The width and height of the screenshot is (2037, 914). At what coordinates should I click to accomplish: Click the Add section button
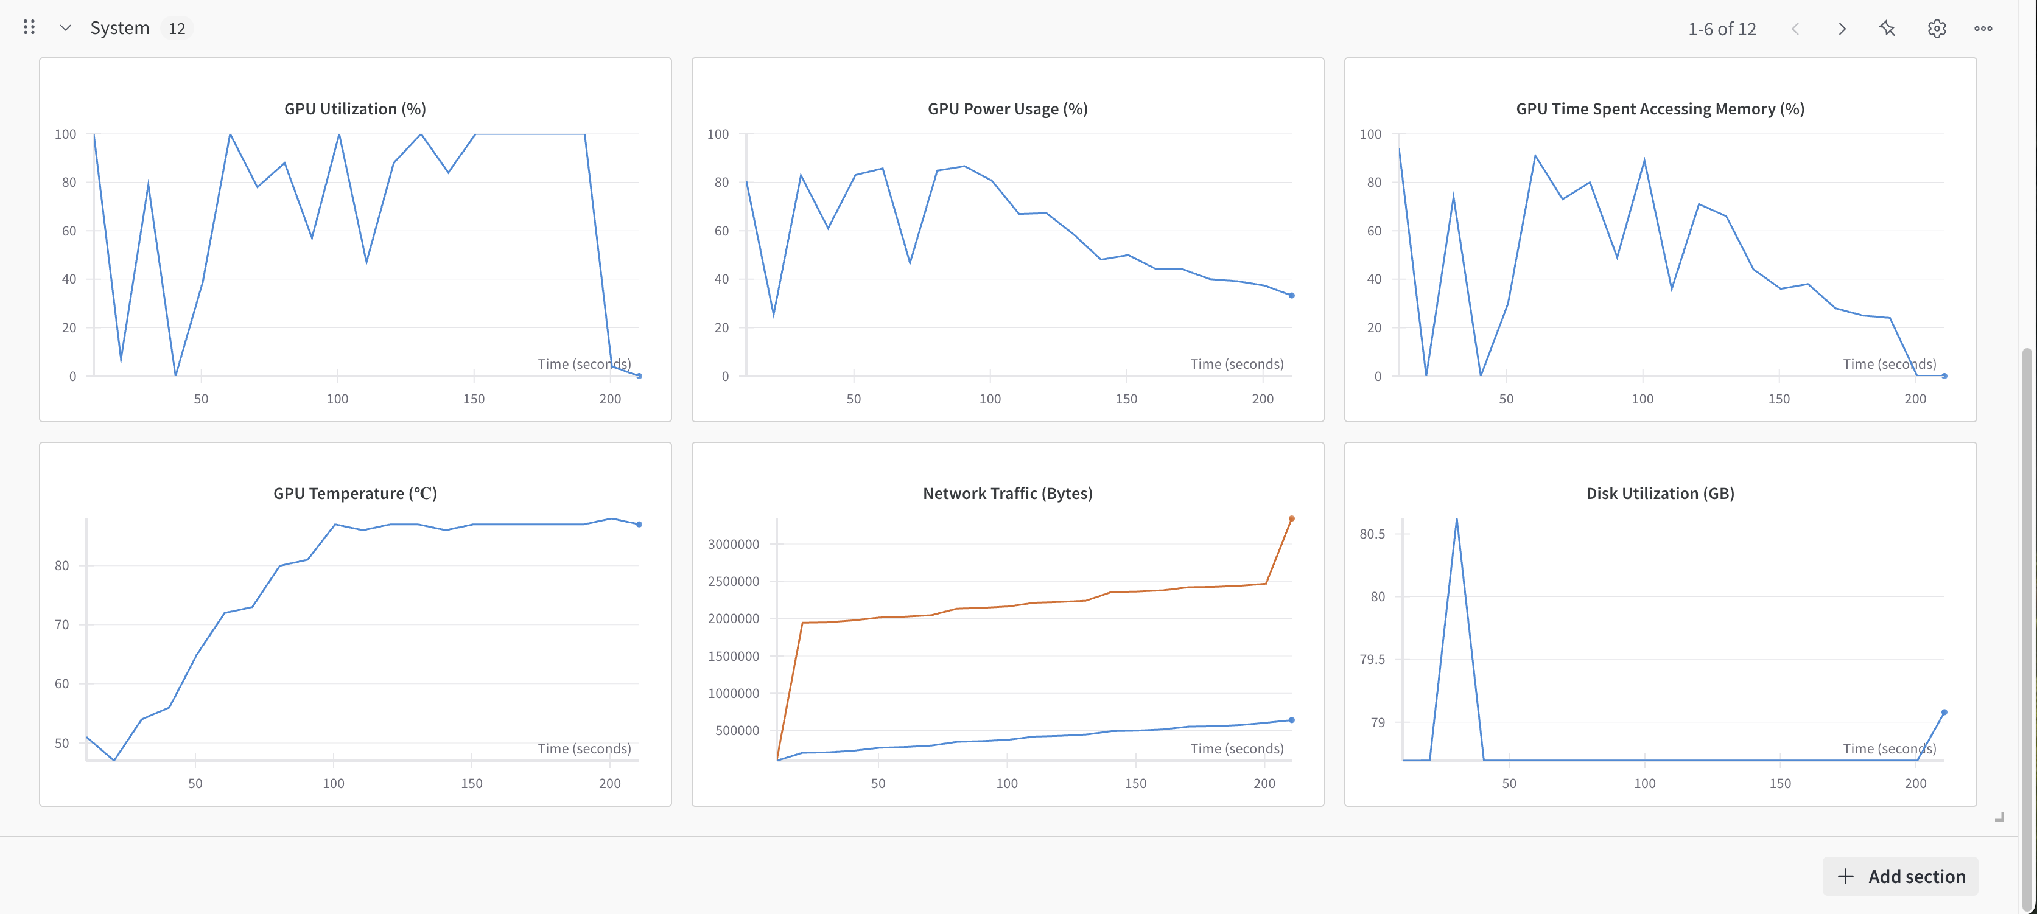(x=1900, y=876)
